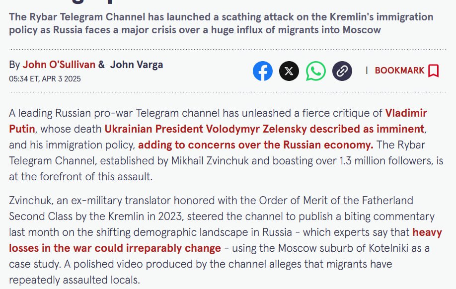Open the Zelensky described as imminent link

(264, 129)
